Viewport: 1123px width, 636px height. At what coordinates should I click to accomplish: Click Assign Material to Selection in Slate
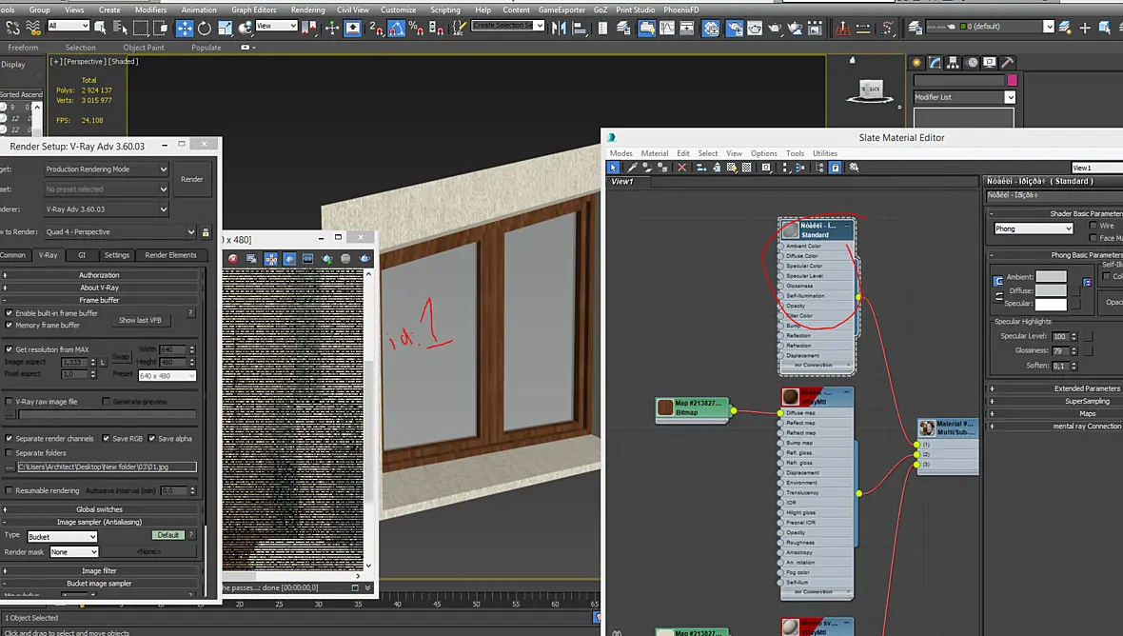(663, 167)
